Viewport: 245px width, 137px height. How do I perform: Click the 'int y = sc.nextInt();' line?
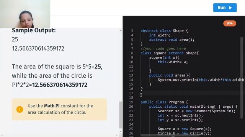(x=180, y=120)
